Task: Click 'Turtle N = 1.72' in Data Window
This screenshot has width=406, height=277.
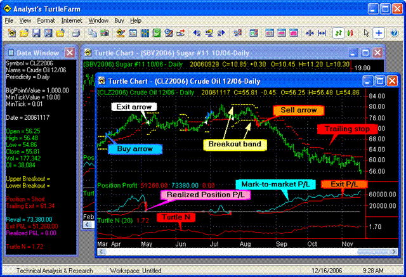Action: point(25,247)
